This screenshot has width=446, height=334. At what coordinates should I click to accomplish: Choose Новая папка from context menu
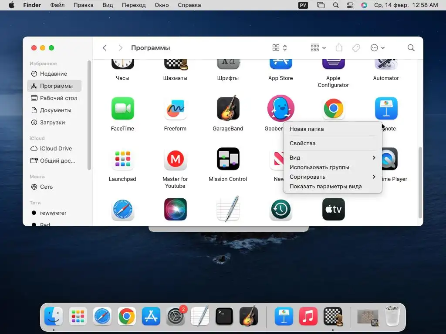click(332, 129)
